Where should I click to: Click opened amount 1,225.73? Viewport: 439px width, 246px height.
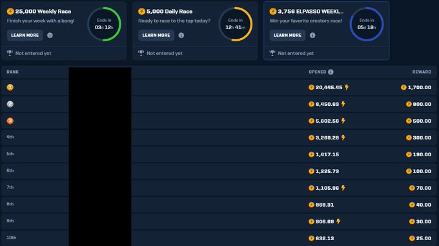327,171
